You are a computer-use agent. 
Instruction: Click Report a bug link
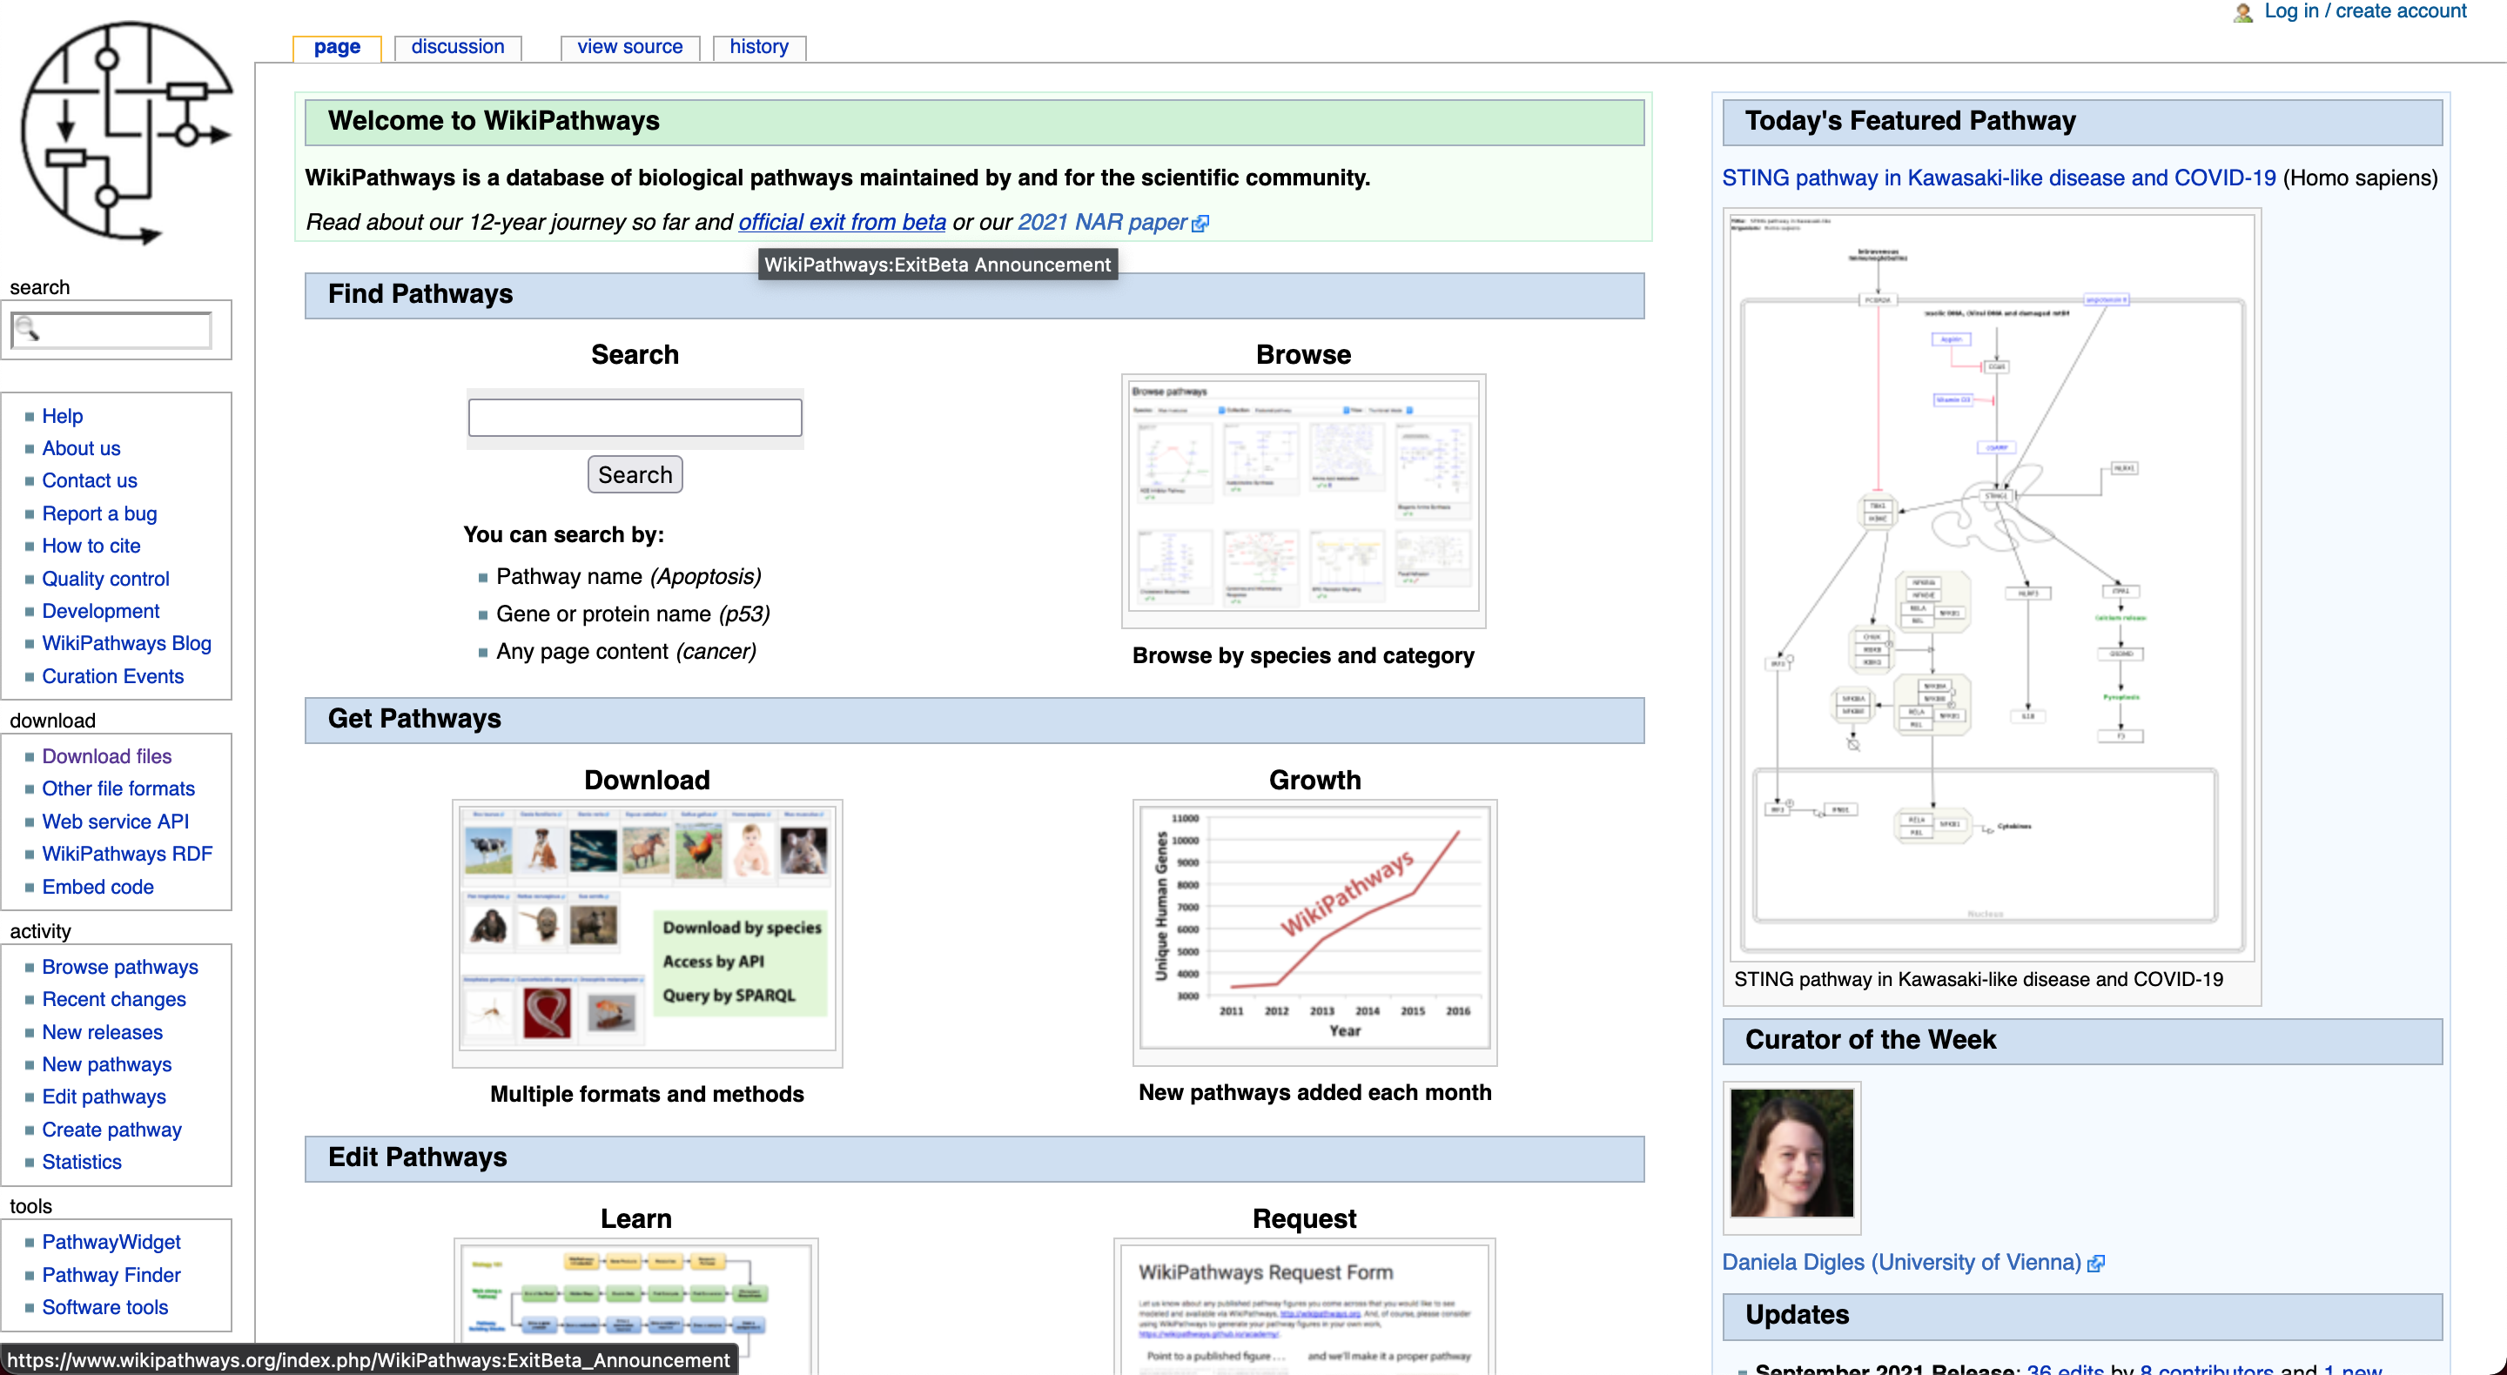point(99,513)
